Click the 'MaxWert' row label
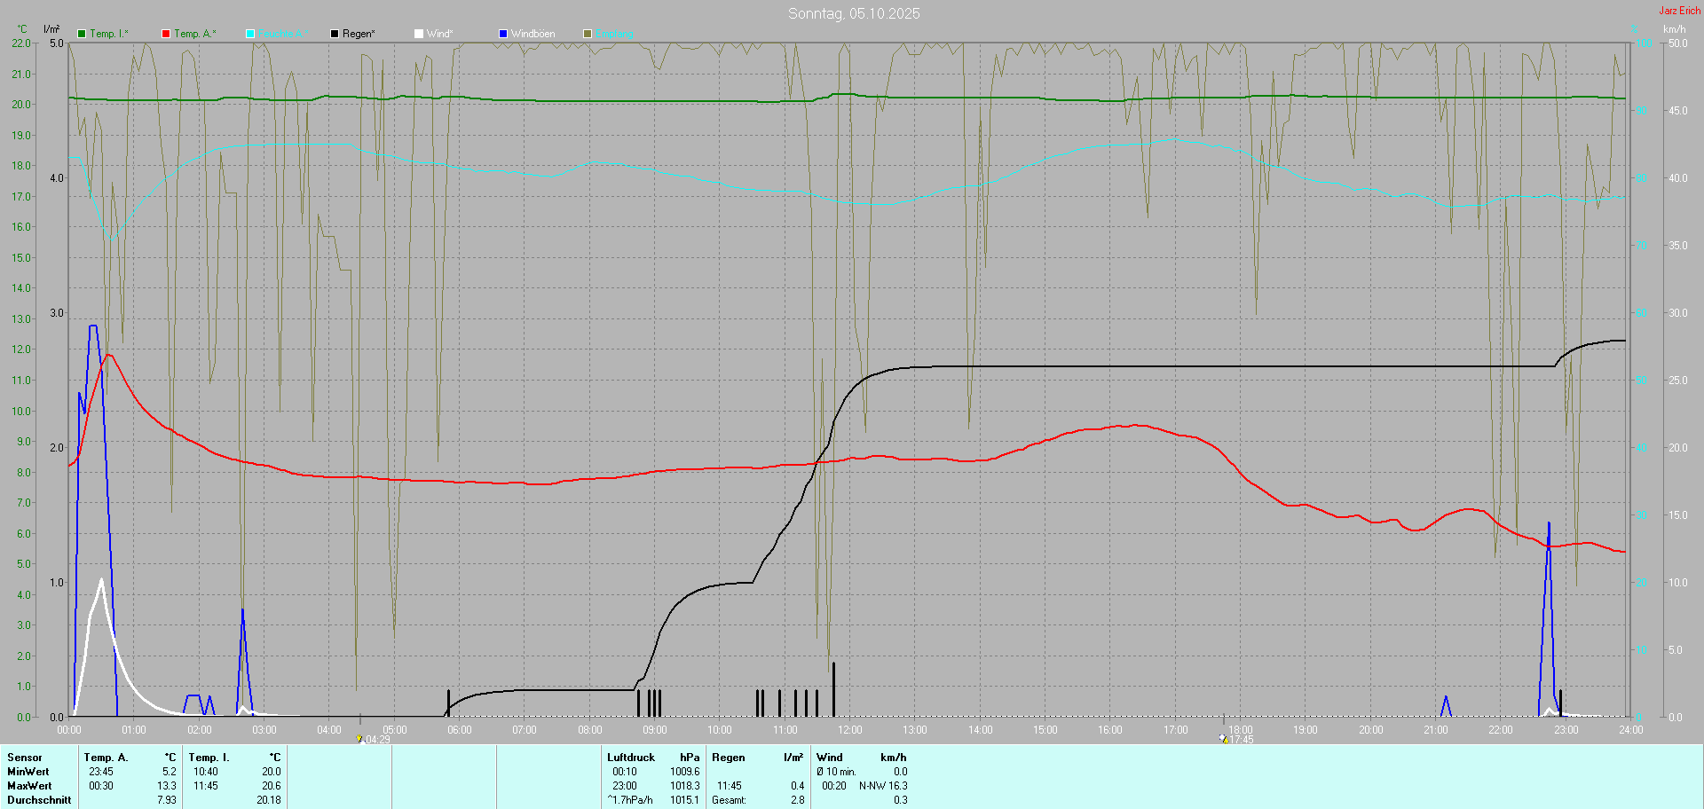The image size is (1704, 809). [x=29, y=786]
